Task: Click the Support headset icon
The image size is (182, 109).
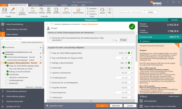Action: click(102, 10)
